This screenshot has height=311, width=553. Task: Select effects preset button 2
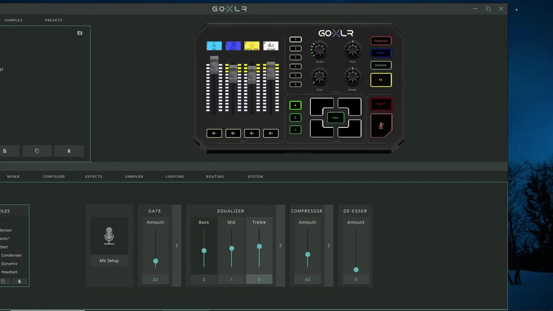pos(296,48)
